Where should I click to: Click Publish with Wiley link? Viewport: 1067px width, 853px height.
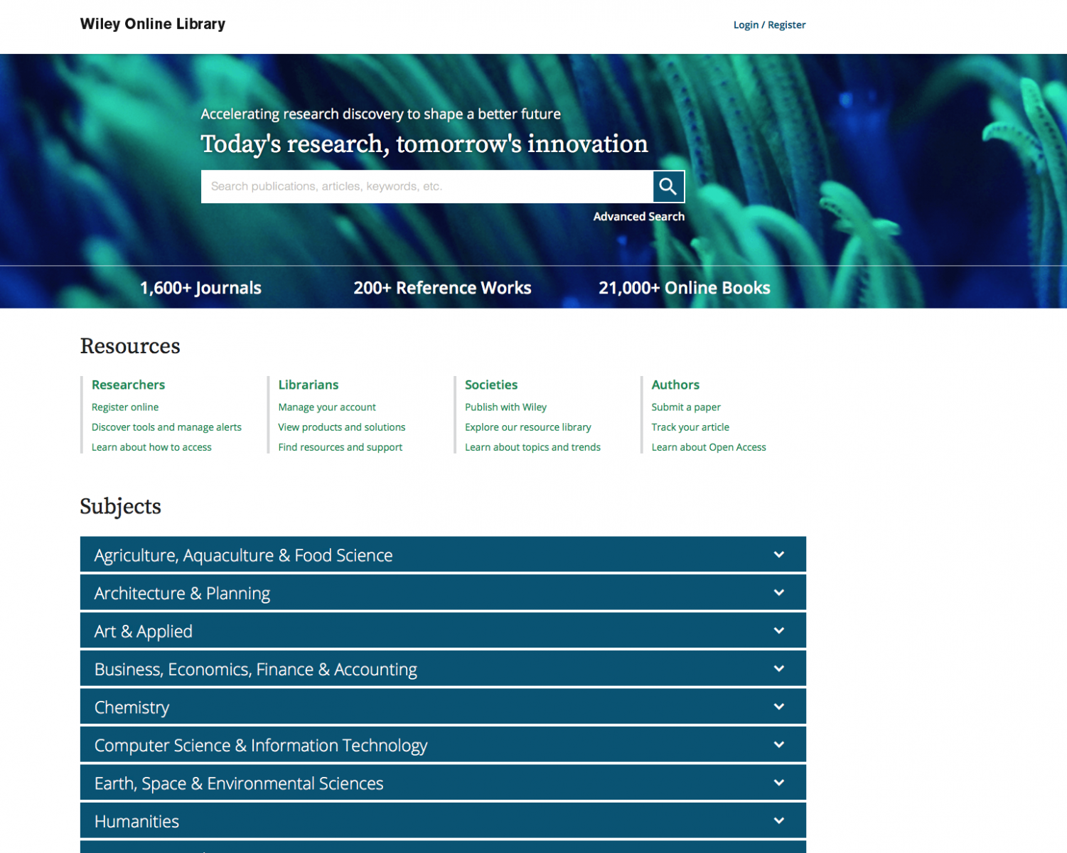click(x=505, y=407)
